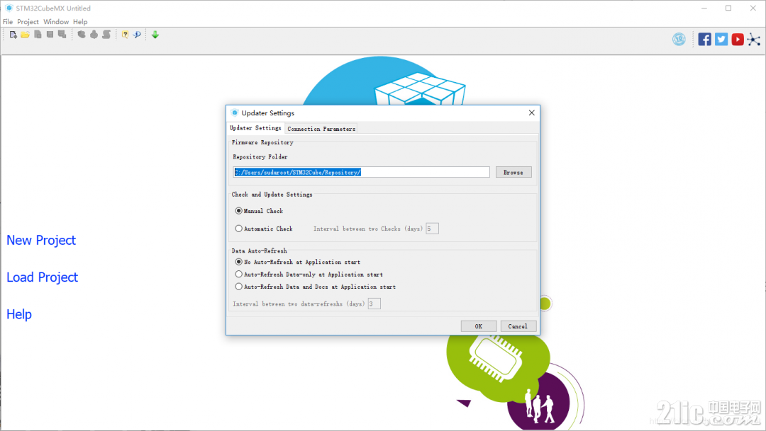Select No Auto-Refresh at Application start
766x431 pixels.
point(238,262)
